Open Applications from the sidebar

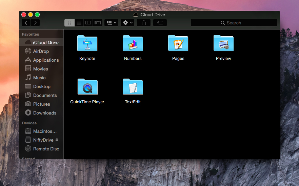41,60
